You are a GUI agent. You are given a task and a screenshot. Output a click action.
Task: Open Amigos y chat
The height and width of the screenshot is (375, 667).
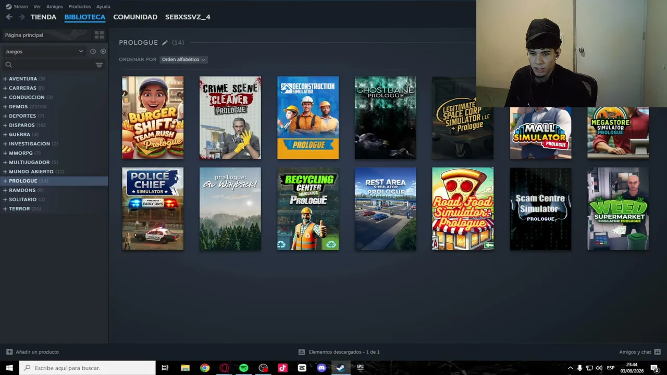tap(635, 352)
